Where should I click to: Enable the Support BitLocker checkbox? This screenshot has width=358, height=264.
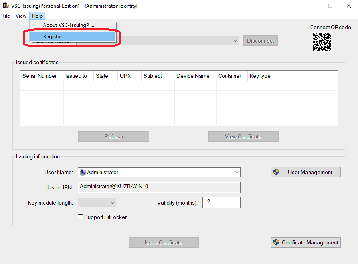coord(81,217)
